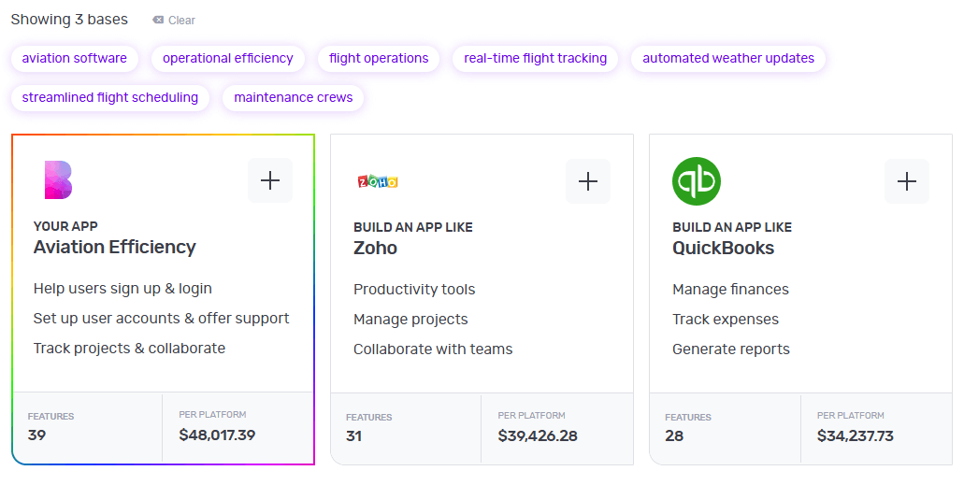Image resolution: width=964 pixels, height=485 pixels.
Task: Click the Clear backspace icon
Action: click(x=158, y=21)
